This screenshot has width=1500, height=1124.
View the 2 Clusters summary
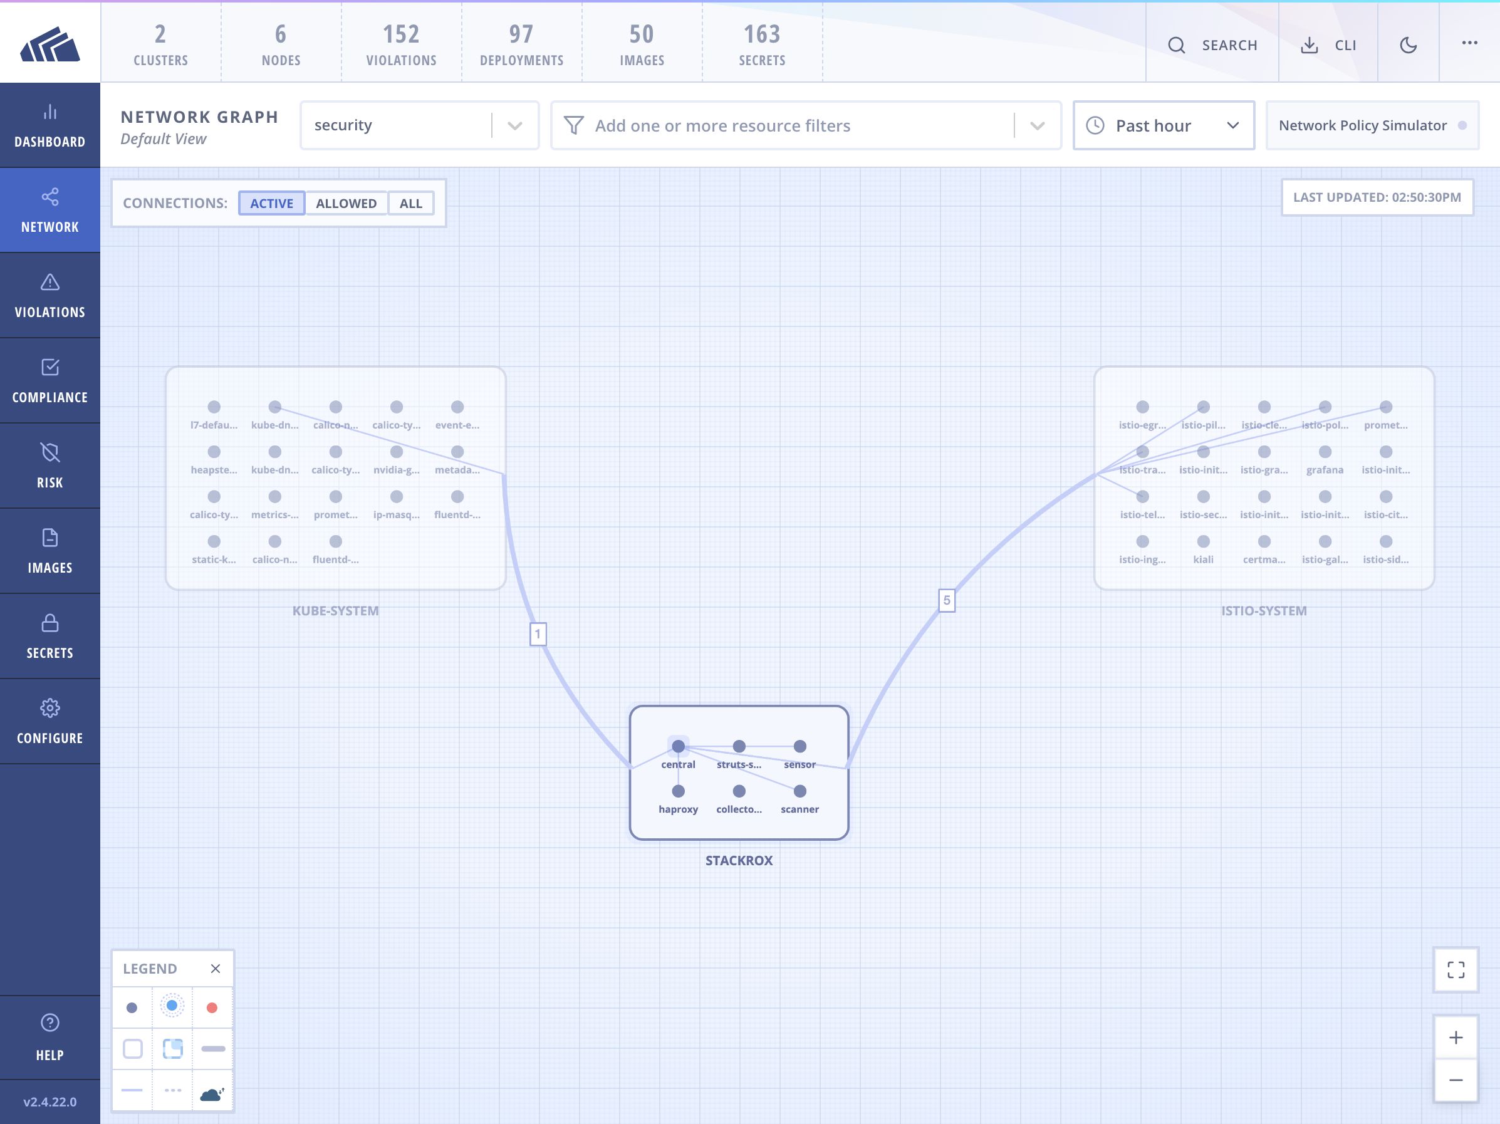[x=160, y=44]
